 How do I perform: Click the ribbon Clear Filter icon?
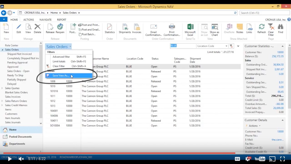coord(271,30)
